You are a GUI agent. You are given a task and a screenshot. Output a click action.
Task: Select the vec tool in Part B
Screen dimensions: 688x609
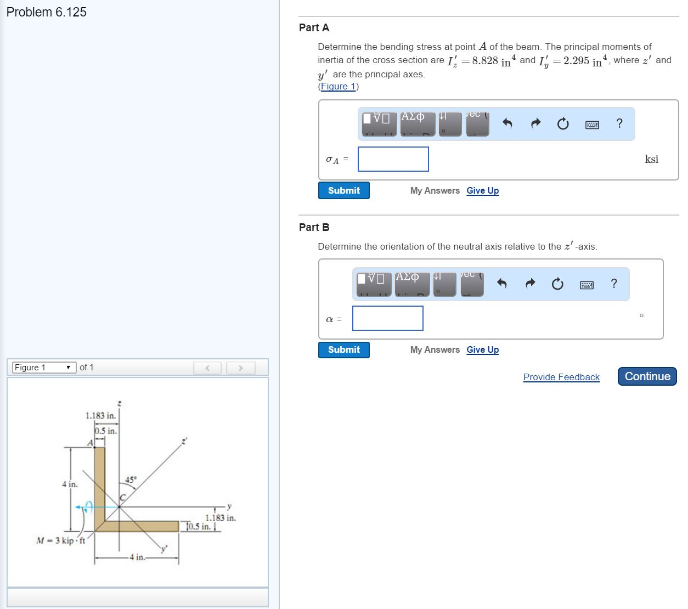point(472,284)
